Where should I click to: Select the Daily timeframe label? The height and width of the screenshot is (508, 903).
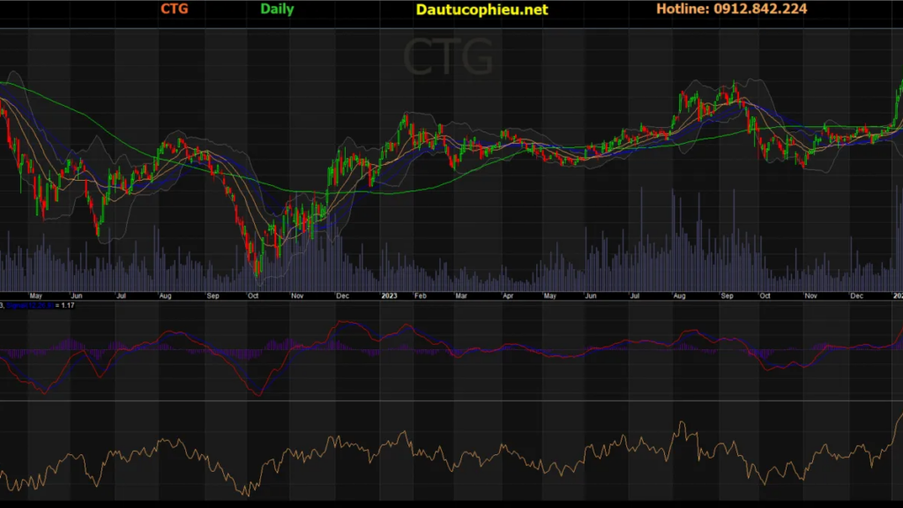tap(277, 10)
